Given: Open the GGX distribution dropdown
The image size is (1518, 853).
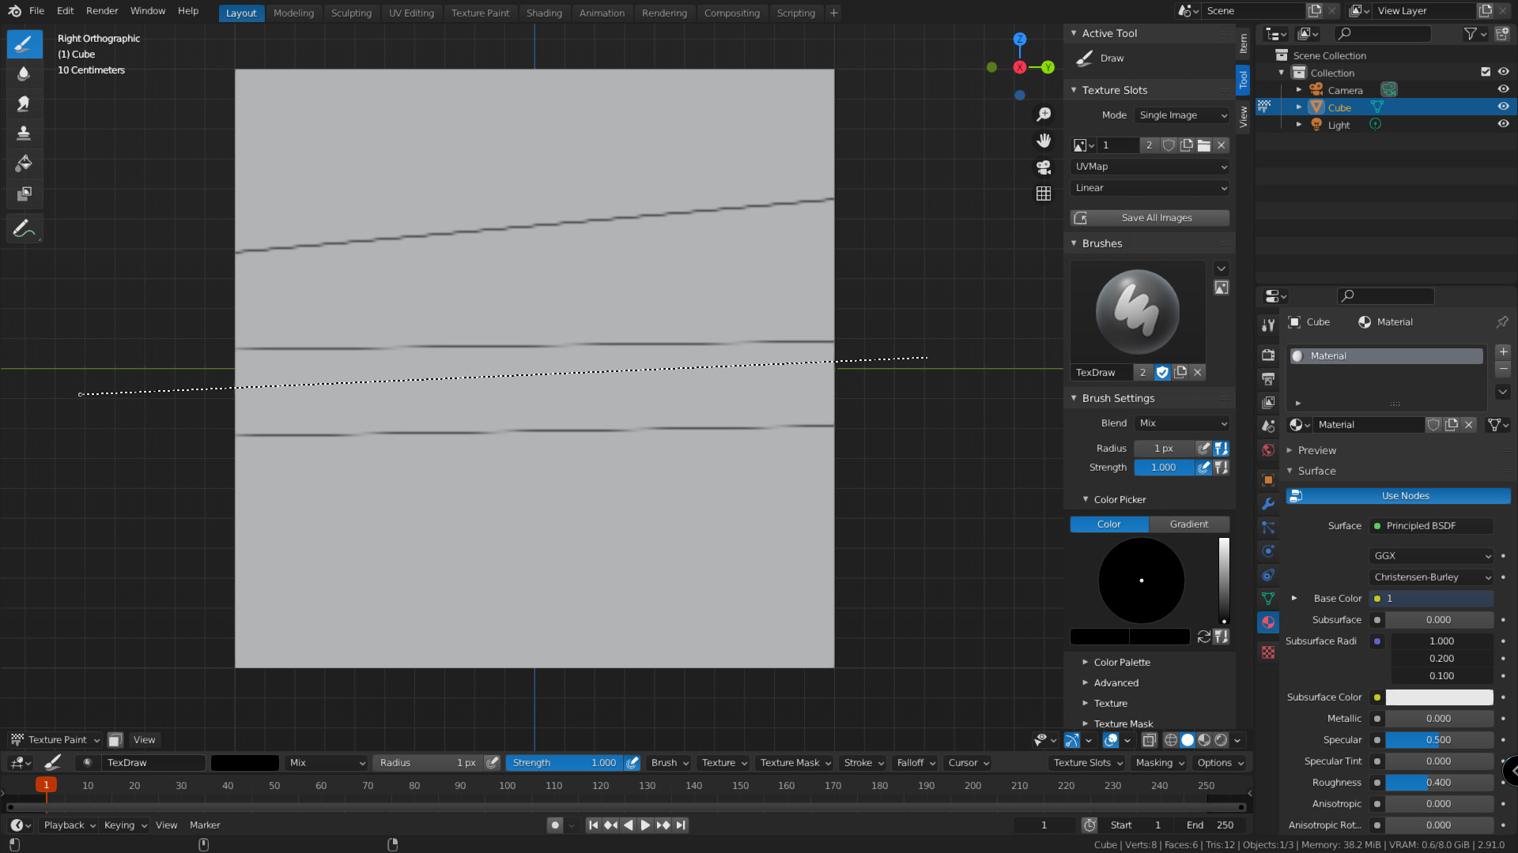Looking at the screenshot, I should tap(1431, 556).
